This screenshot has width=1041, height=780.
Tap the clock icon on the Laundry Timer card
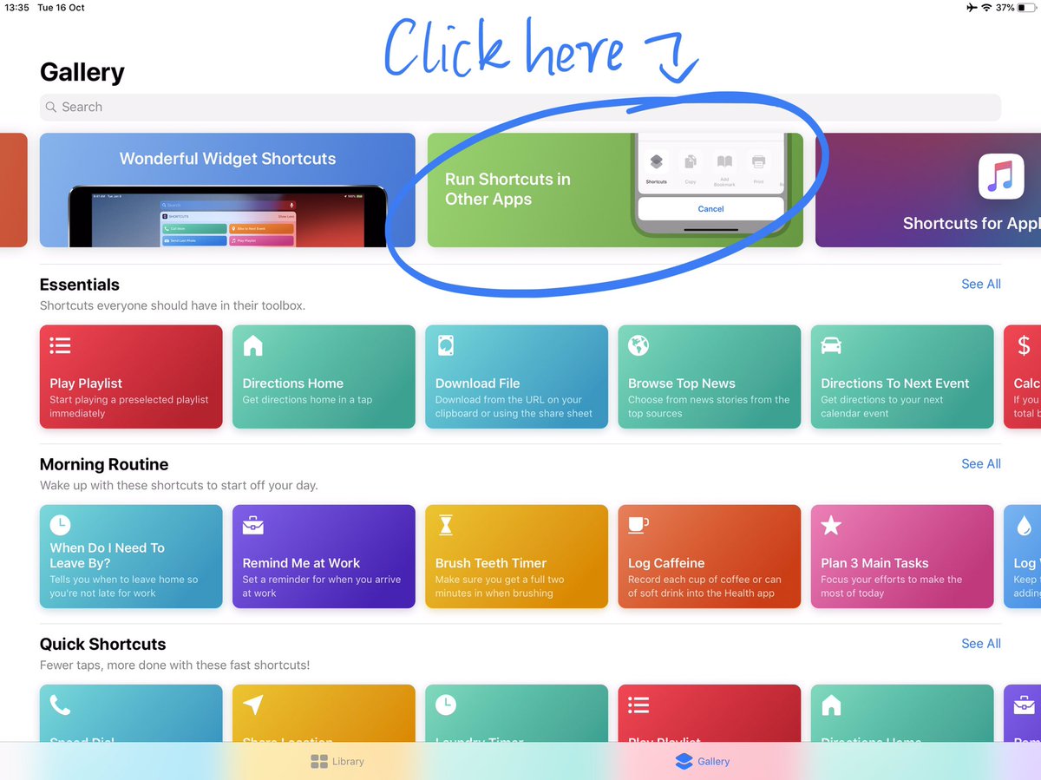446,705
